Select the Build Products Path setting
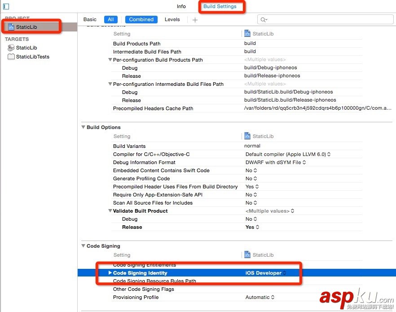Image resolution: width=396 pixels, height=312 pixels. click(136, 44)
